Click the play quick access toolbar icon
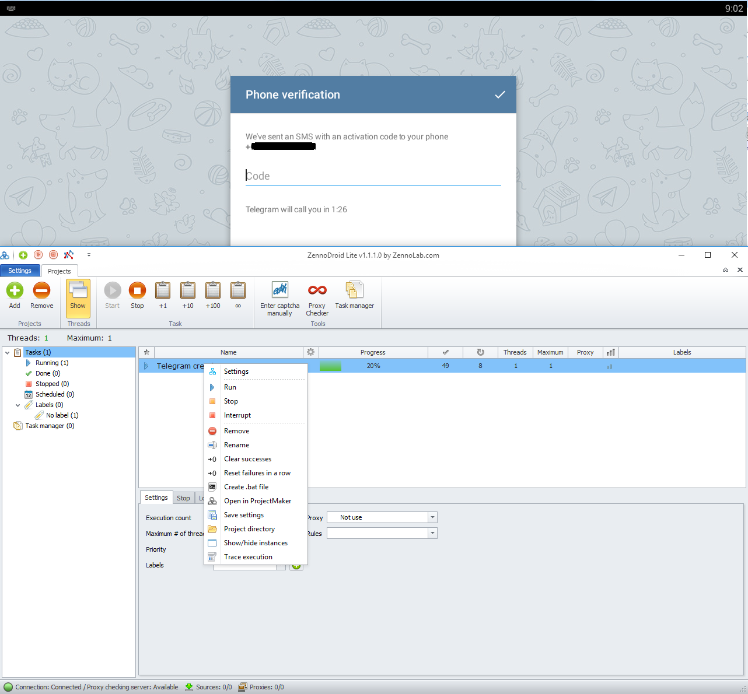The width and height of the screenshot is (748, 694). (39, 255)
